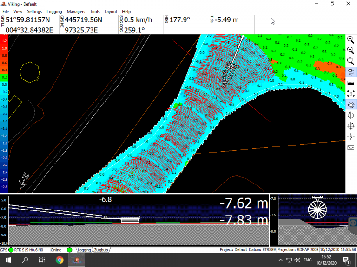
Task: Click the TeamViewer side panel tab
Action: click(353, 222)
